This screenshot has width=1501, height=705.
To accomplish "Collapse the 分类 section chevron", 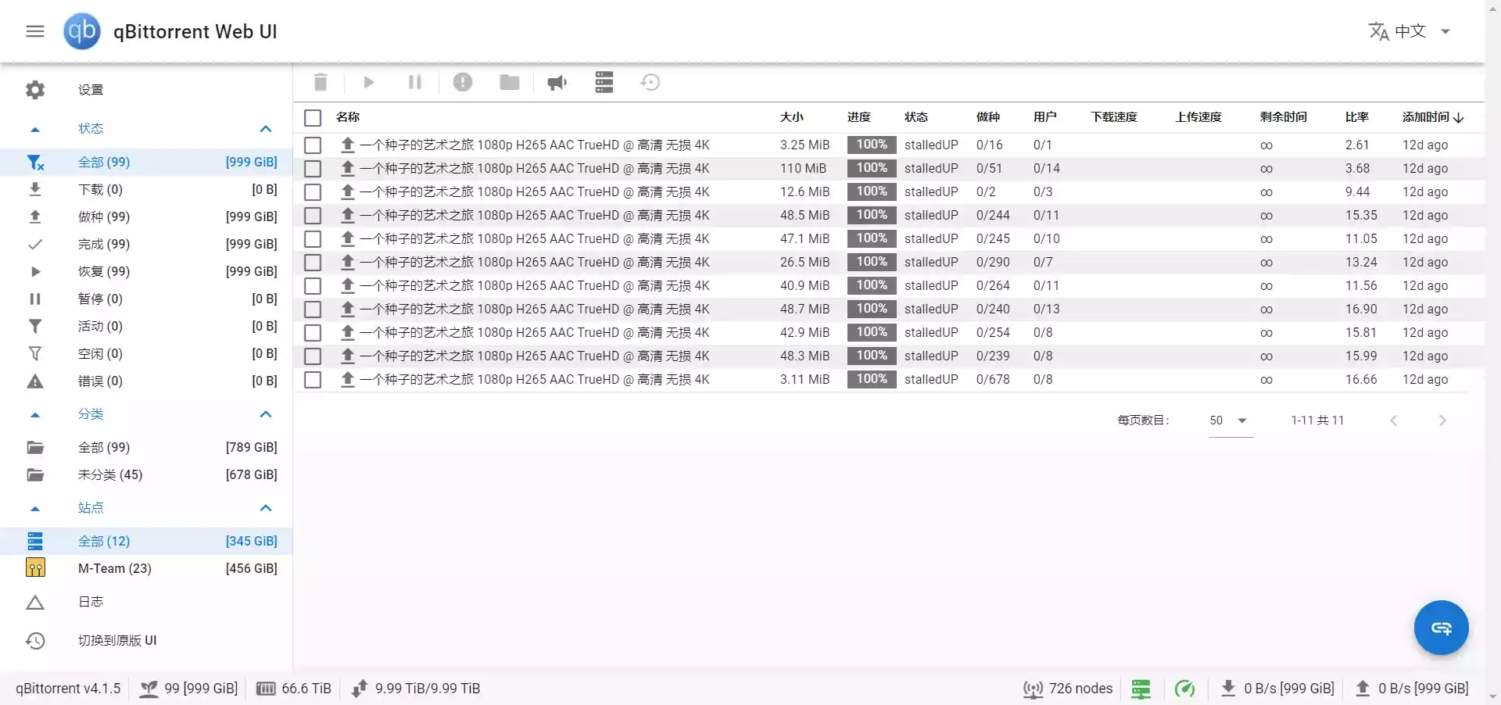I will pyautogui.click(x=266, y=414).
